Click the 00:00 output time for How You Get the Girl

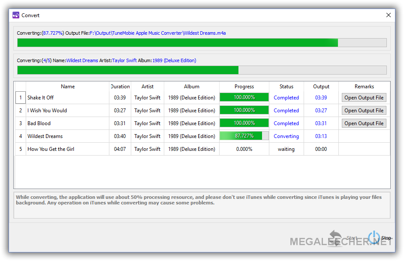tap(321, 149)
